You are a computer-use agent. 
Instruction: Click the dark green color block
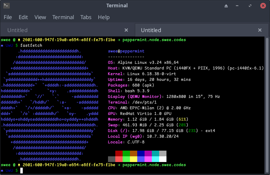[x=126, y=153]
